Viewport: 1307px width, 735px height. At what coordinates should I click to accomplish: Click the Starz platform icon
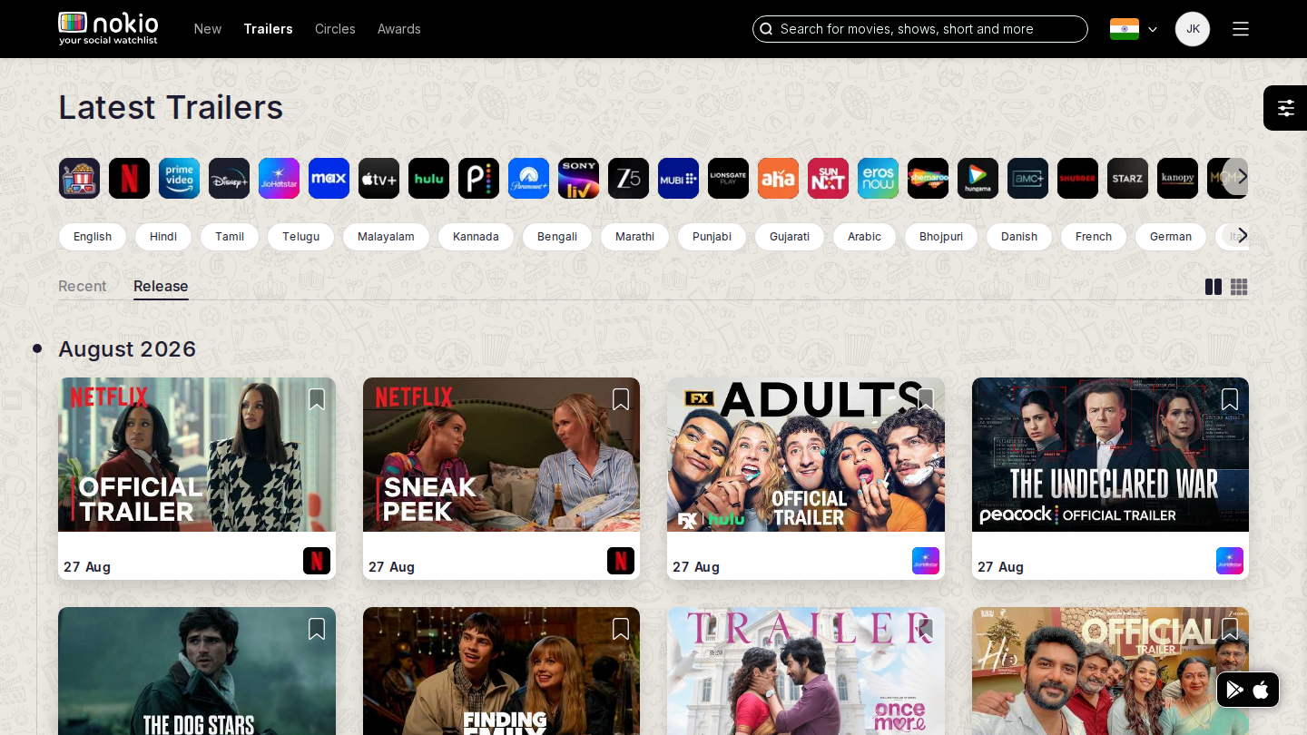(x=1127, y=178)
